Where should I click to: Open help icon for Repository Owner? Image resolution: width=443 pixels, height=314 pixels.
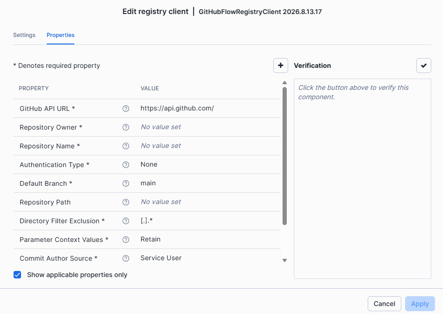pyautogui.click(x=126, y=127)
